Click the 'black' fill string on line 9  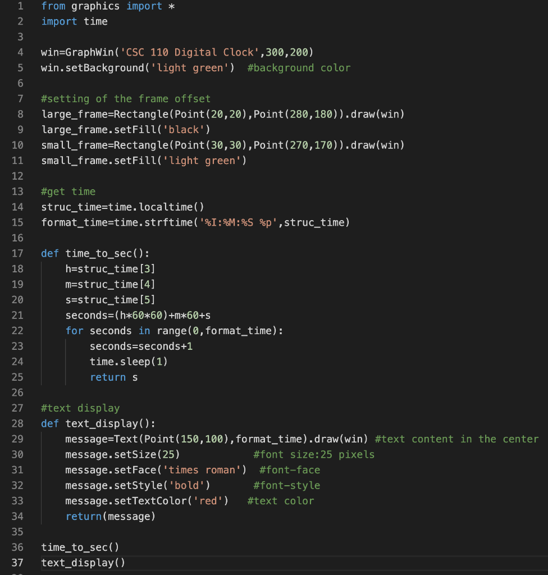click(x=183, y=129)
